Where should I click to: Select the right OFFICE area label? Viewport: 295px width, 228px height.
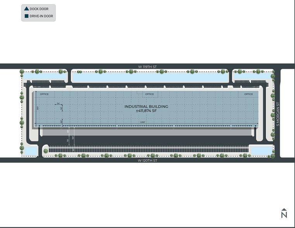[x=248, y=94]
